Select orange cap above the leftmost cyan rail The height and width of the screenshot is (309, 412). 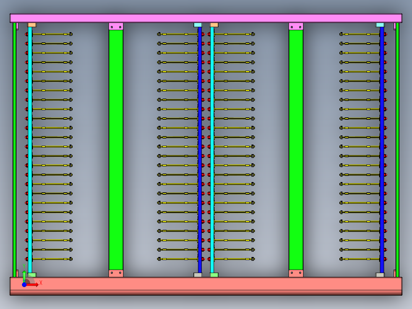point(32,25)
